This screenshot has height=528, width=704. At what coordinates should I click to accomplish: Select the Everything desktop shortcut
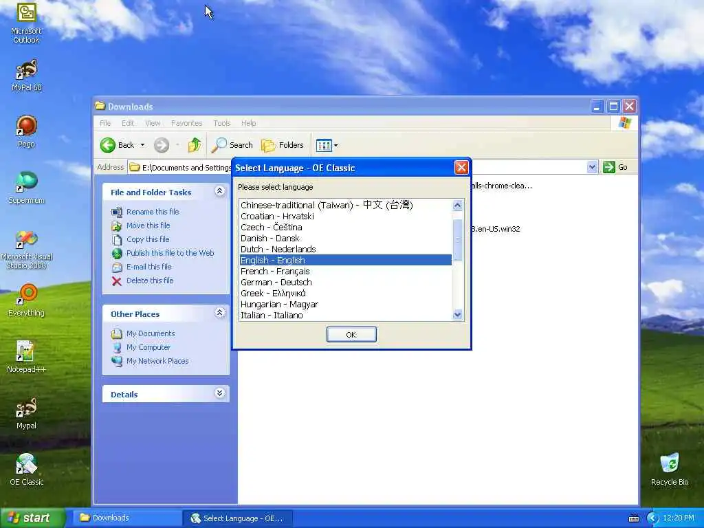tap(27, 300)
